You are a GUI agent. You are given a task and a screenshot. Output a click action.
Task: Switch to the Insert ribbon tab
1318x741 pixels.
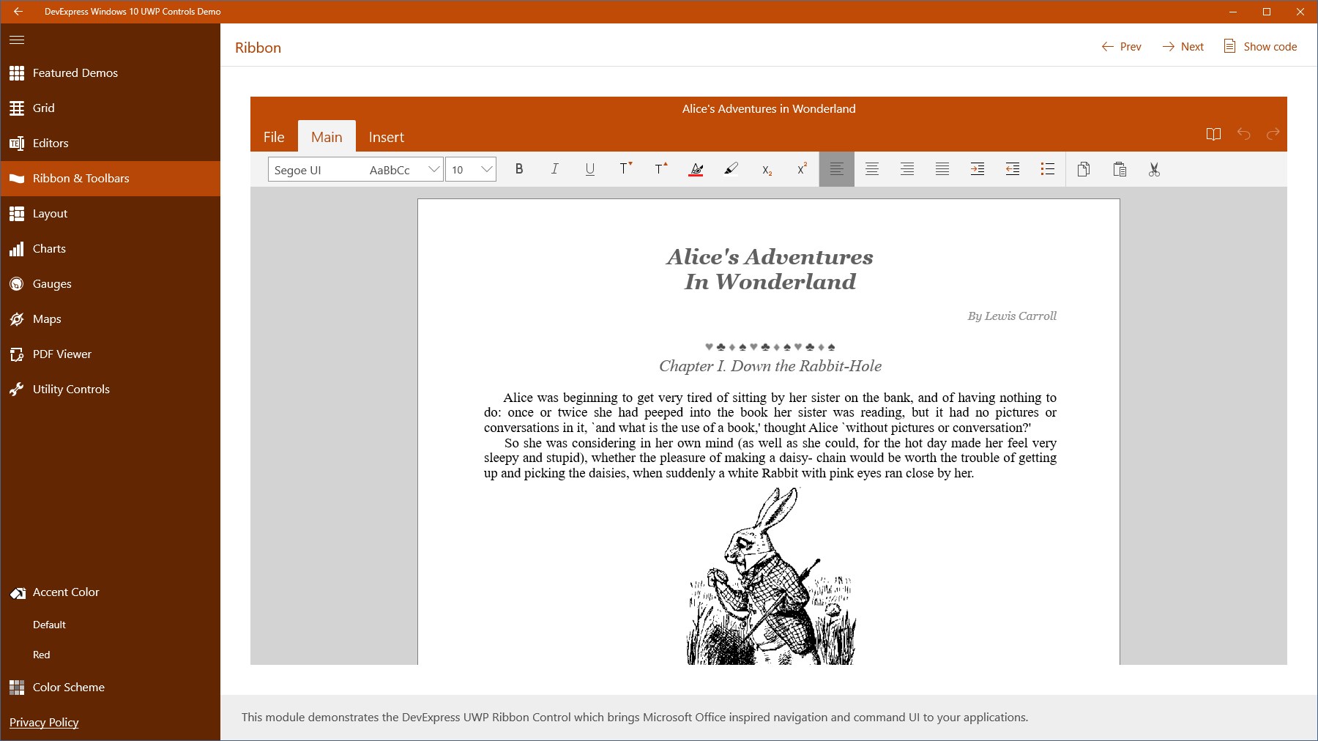[387, 137]
